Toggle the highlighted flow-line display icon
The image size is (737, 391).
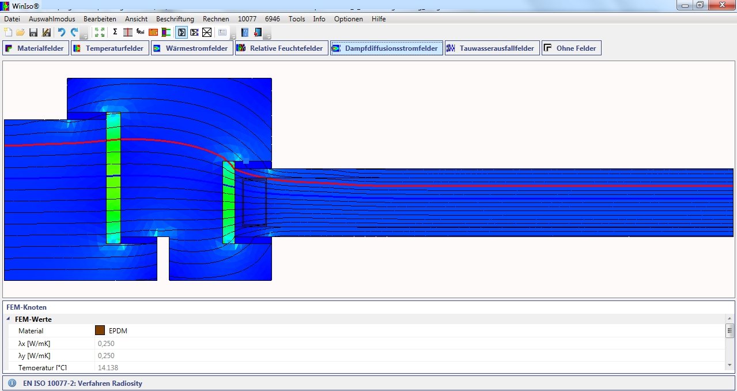182,32
